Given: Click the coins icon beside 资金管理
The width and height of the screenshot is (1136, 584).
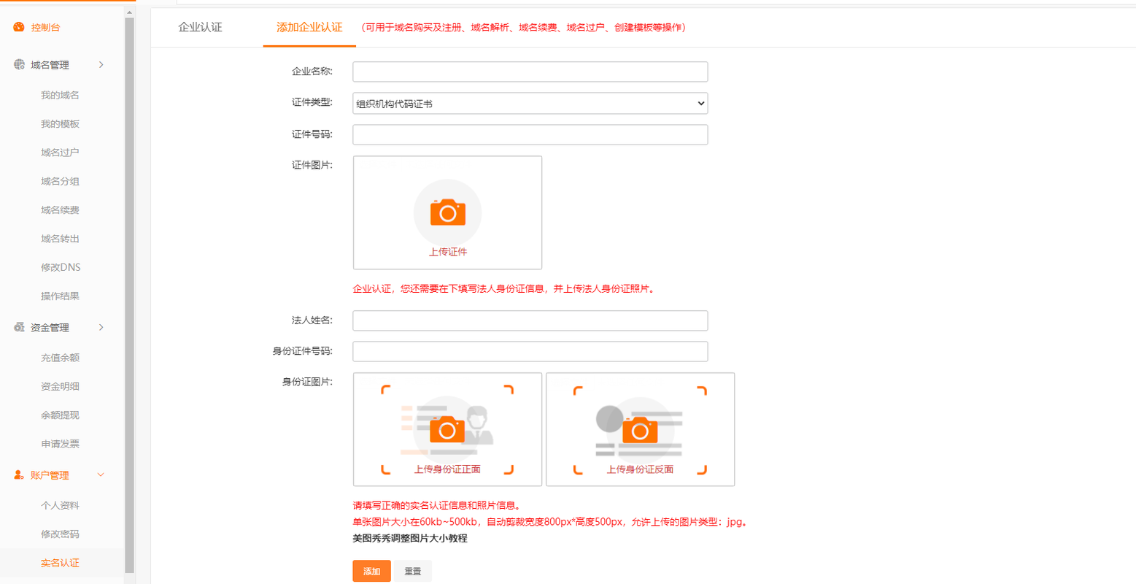Looking at the screenshot, I should pyautogui.click(x=19, y=327).
